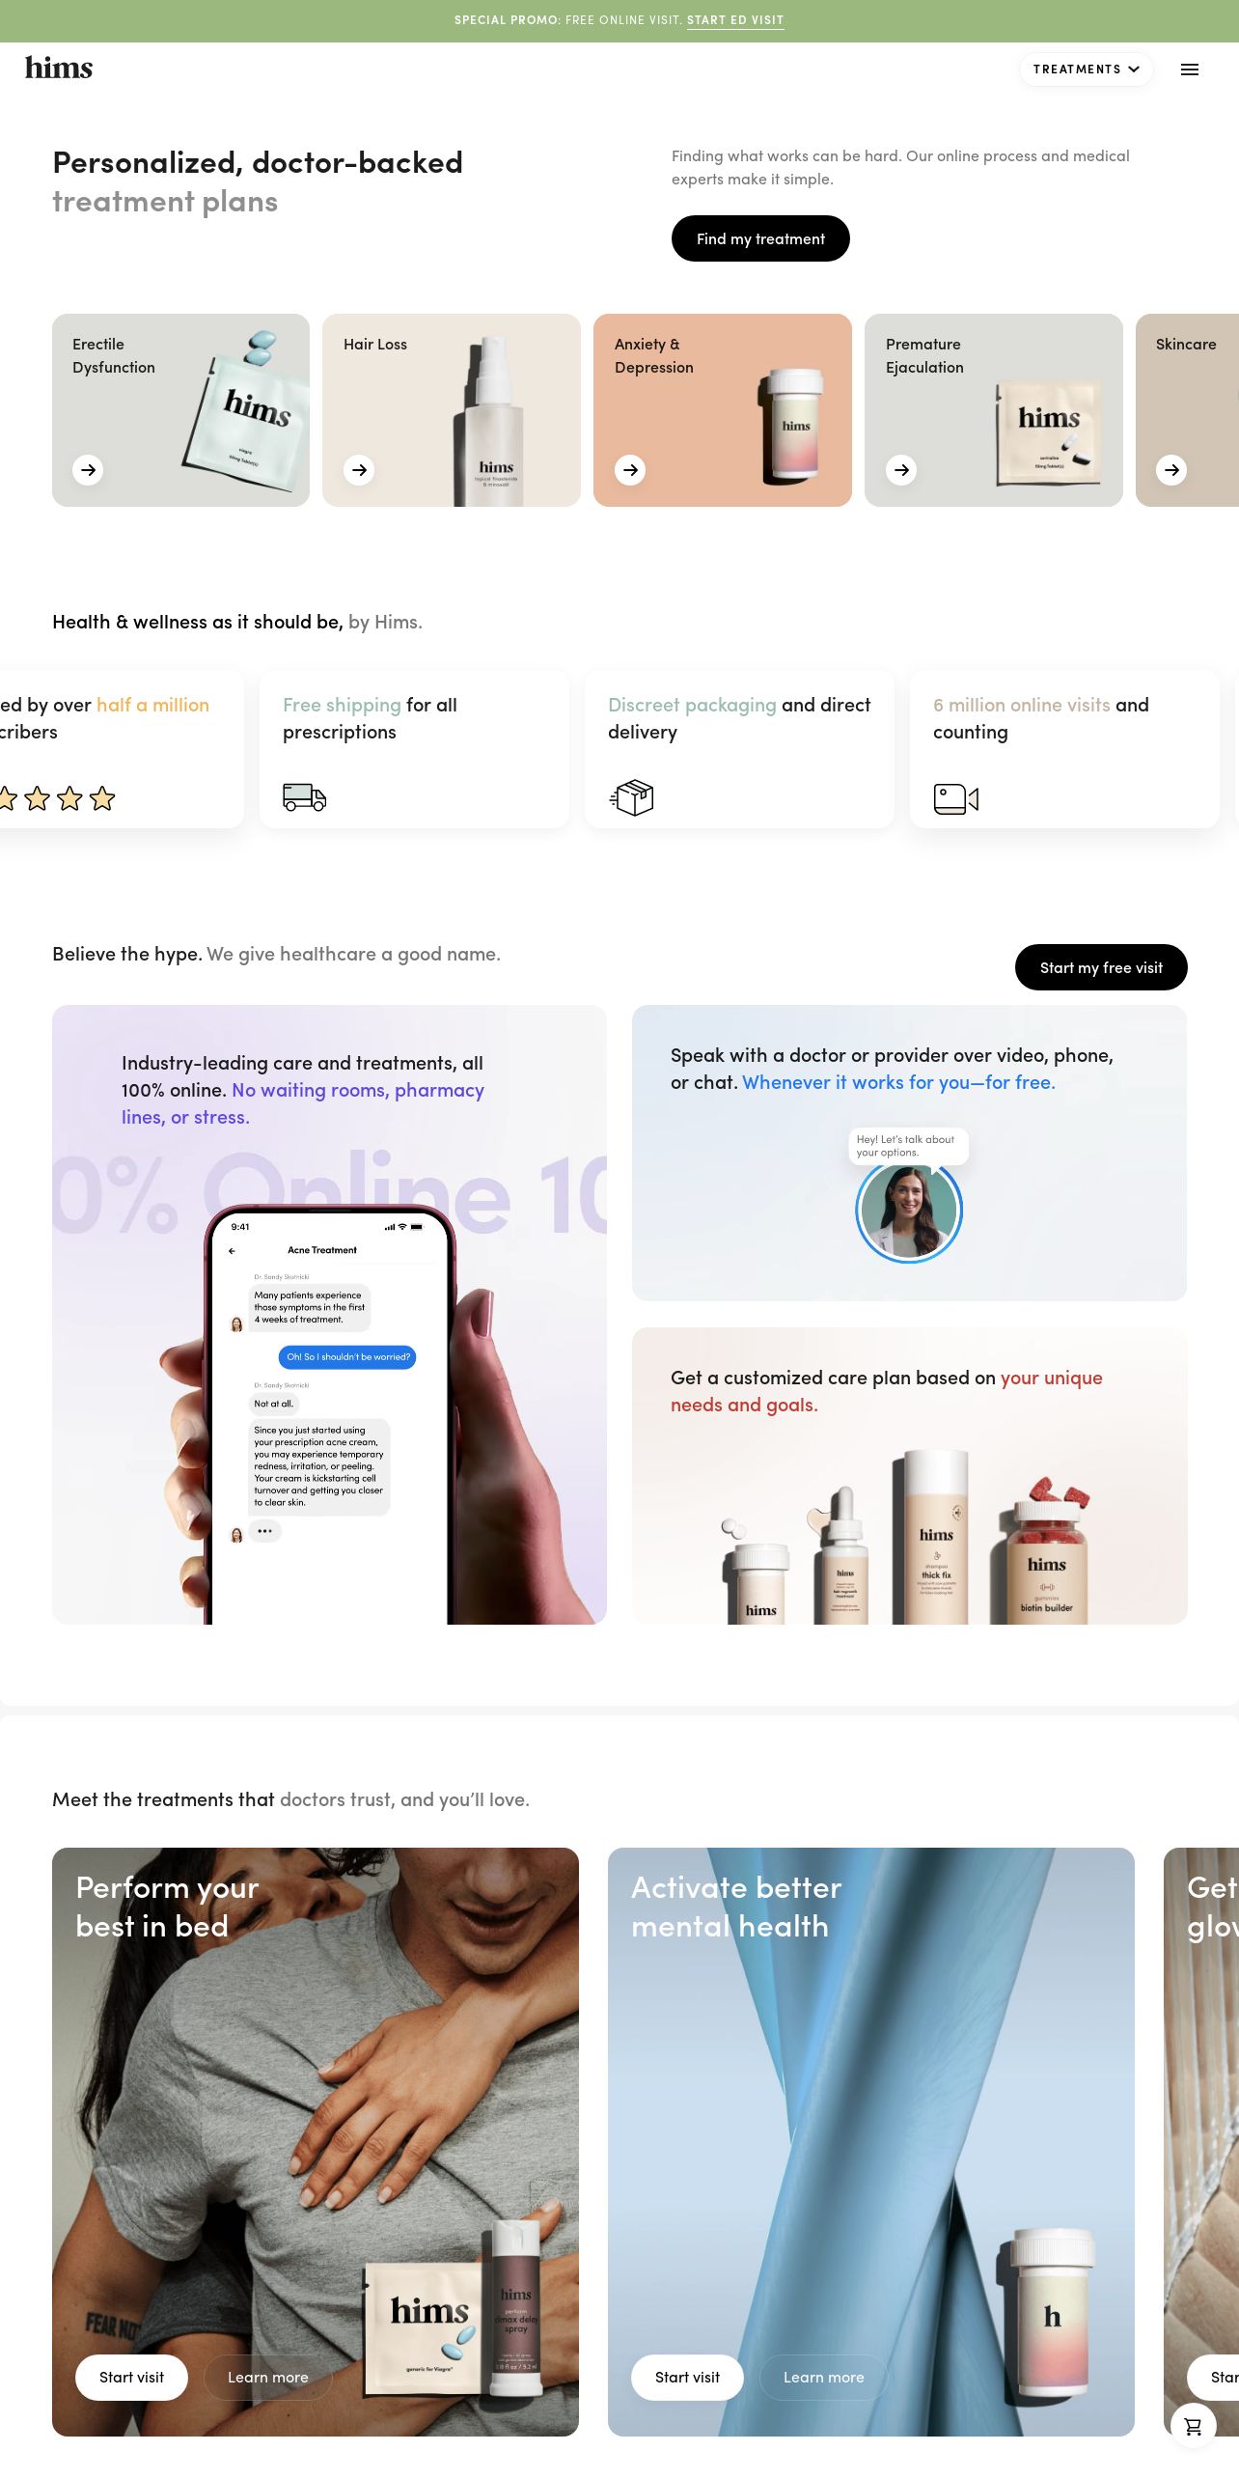Click the Erectile Dysfunction card arrow
This screenshot has width=1239, height=2479.
(88, 470)
